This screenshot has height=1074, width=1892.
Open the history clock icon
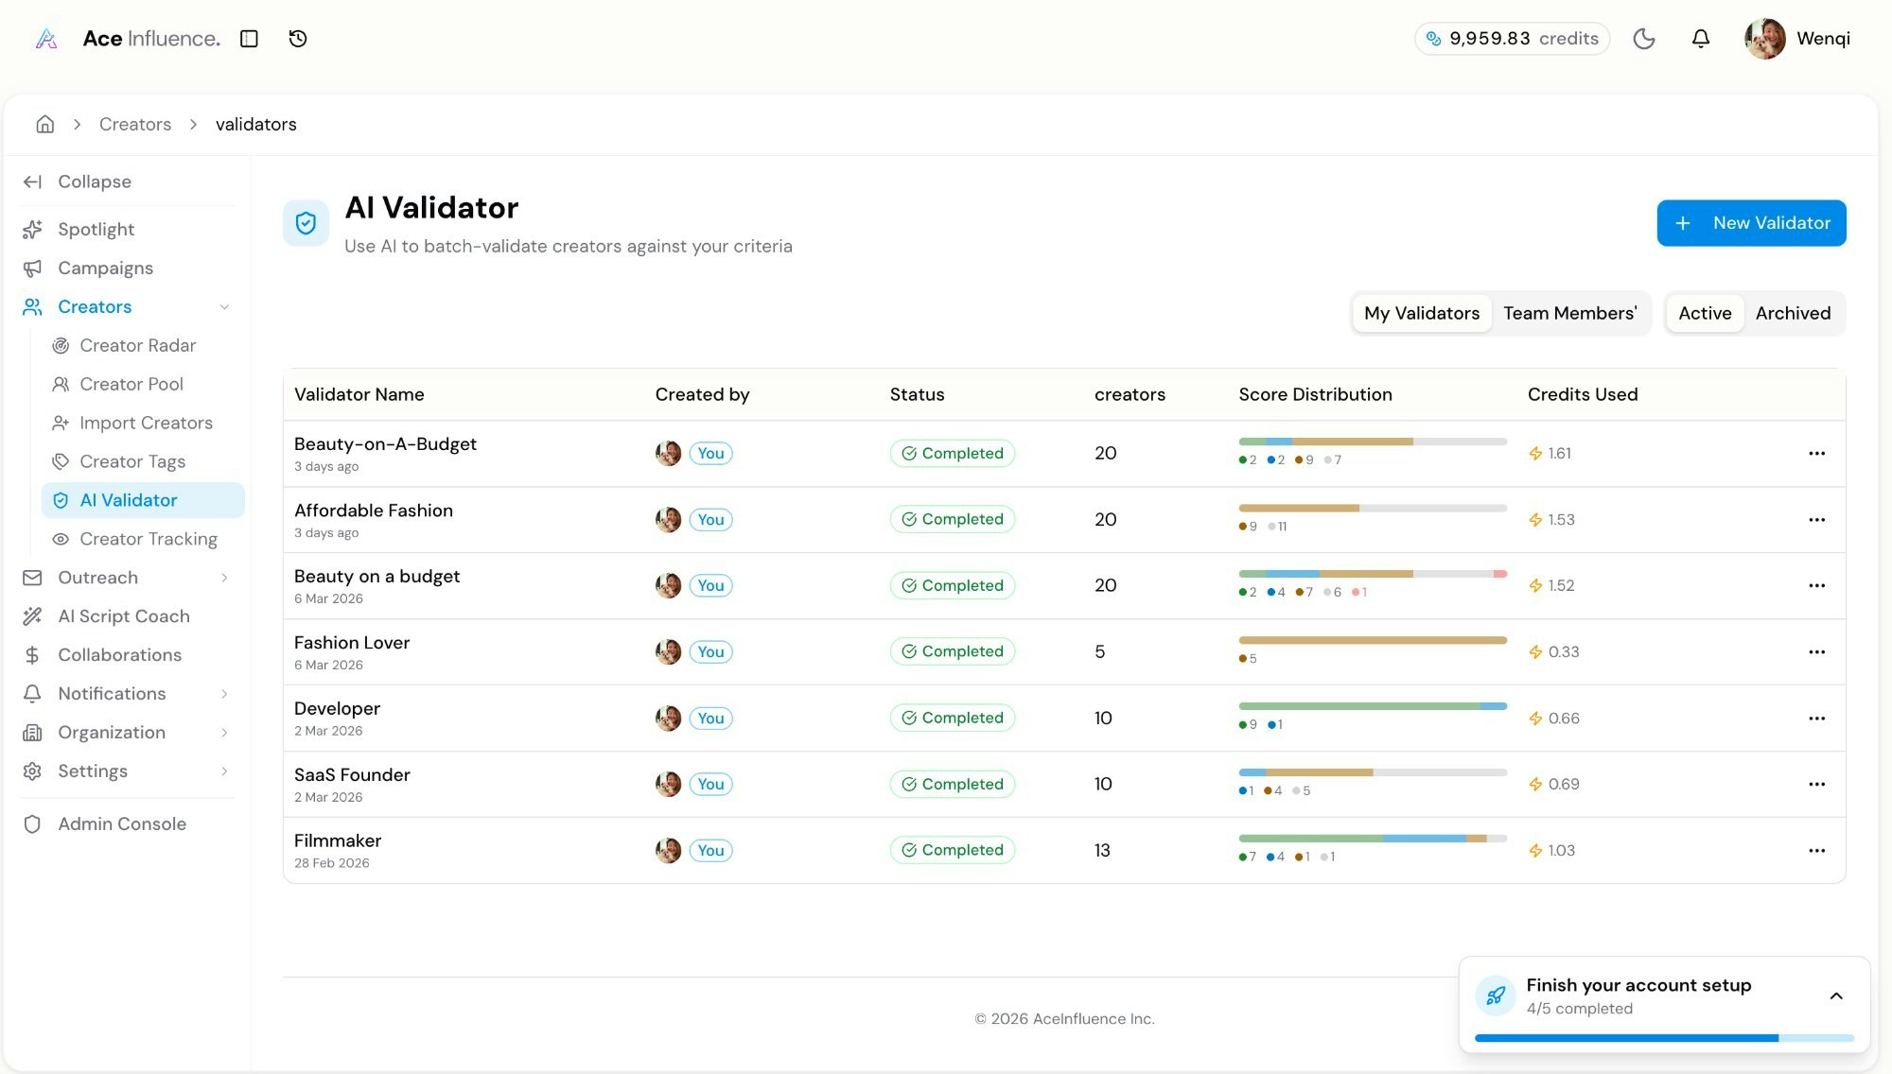pos(298,39)
